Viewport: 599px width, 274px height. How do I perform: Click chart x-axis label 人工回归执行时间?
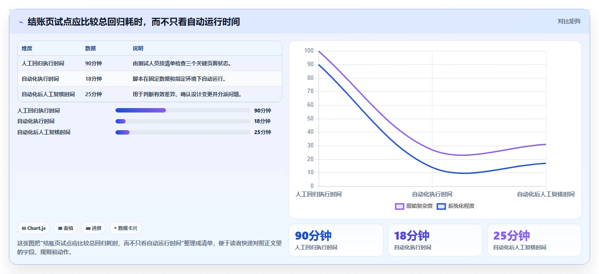click(319, 194)
